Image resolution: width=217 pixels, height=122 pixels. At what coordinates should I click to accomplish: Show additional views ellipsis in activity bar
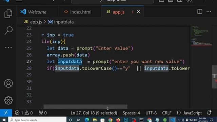pos(8,48)
